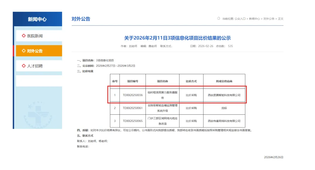Click the 项目名称 line reading 3项信息化项目
The height and width of the screenshot is (170, 315).
click(95, 60)
